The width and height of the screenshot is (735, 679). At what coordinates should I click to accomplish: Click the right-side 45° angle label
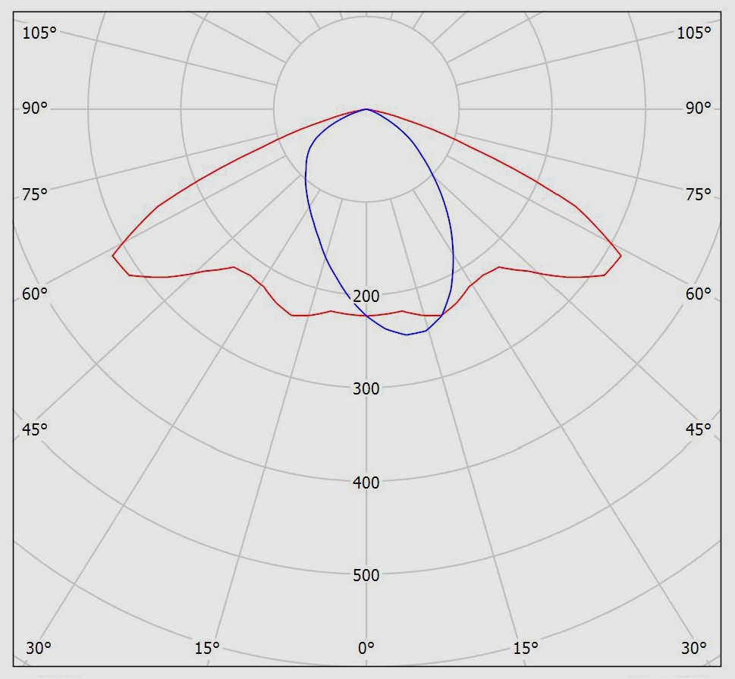[x=698, y=429]
